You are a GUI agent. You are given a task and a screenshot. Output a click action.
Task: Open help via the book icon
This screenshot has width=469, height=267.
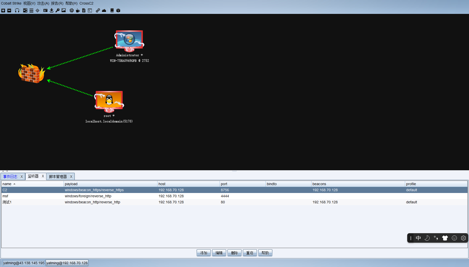click(112, 10)
